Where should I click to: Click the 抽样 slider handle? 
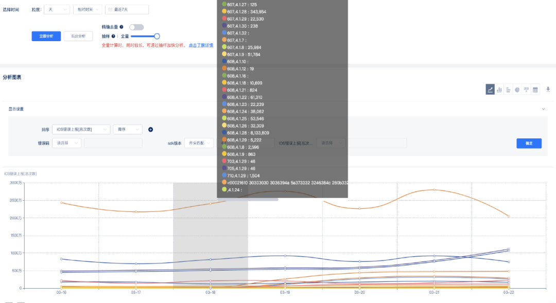(x=157, y=36)
